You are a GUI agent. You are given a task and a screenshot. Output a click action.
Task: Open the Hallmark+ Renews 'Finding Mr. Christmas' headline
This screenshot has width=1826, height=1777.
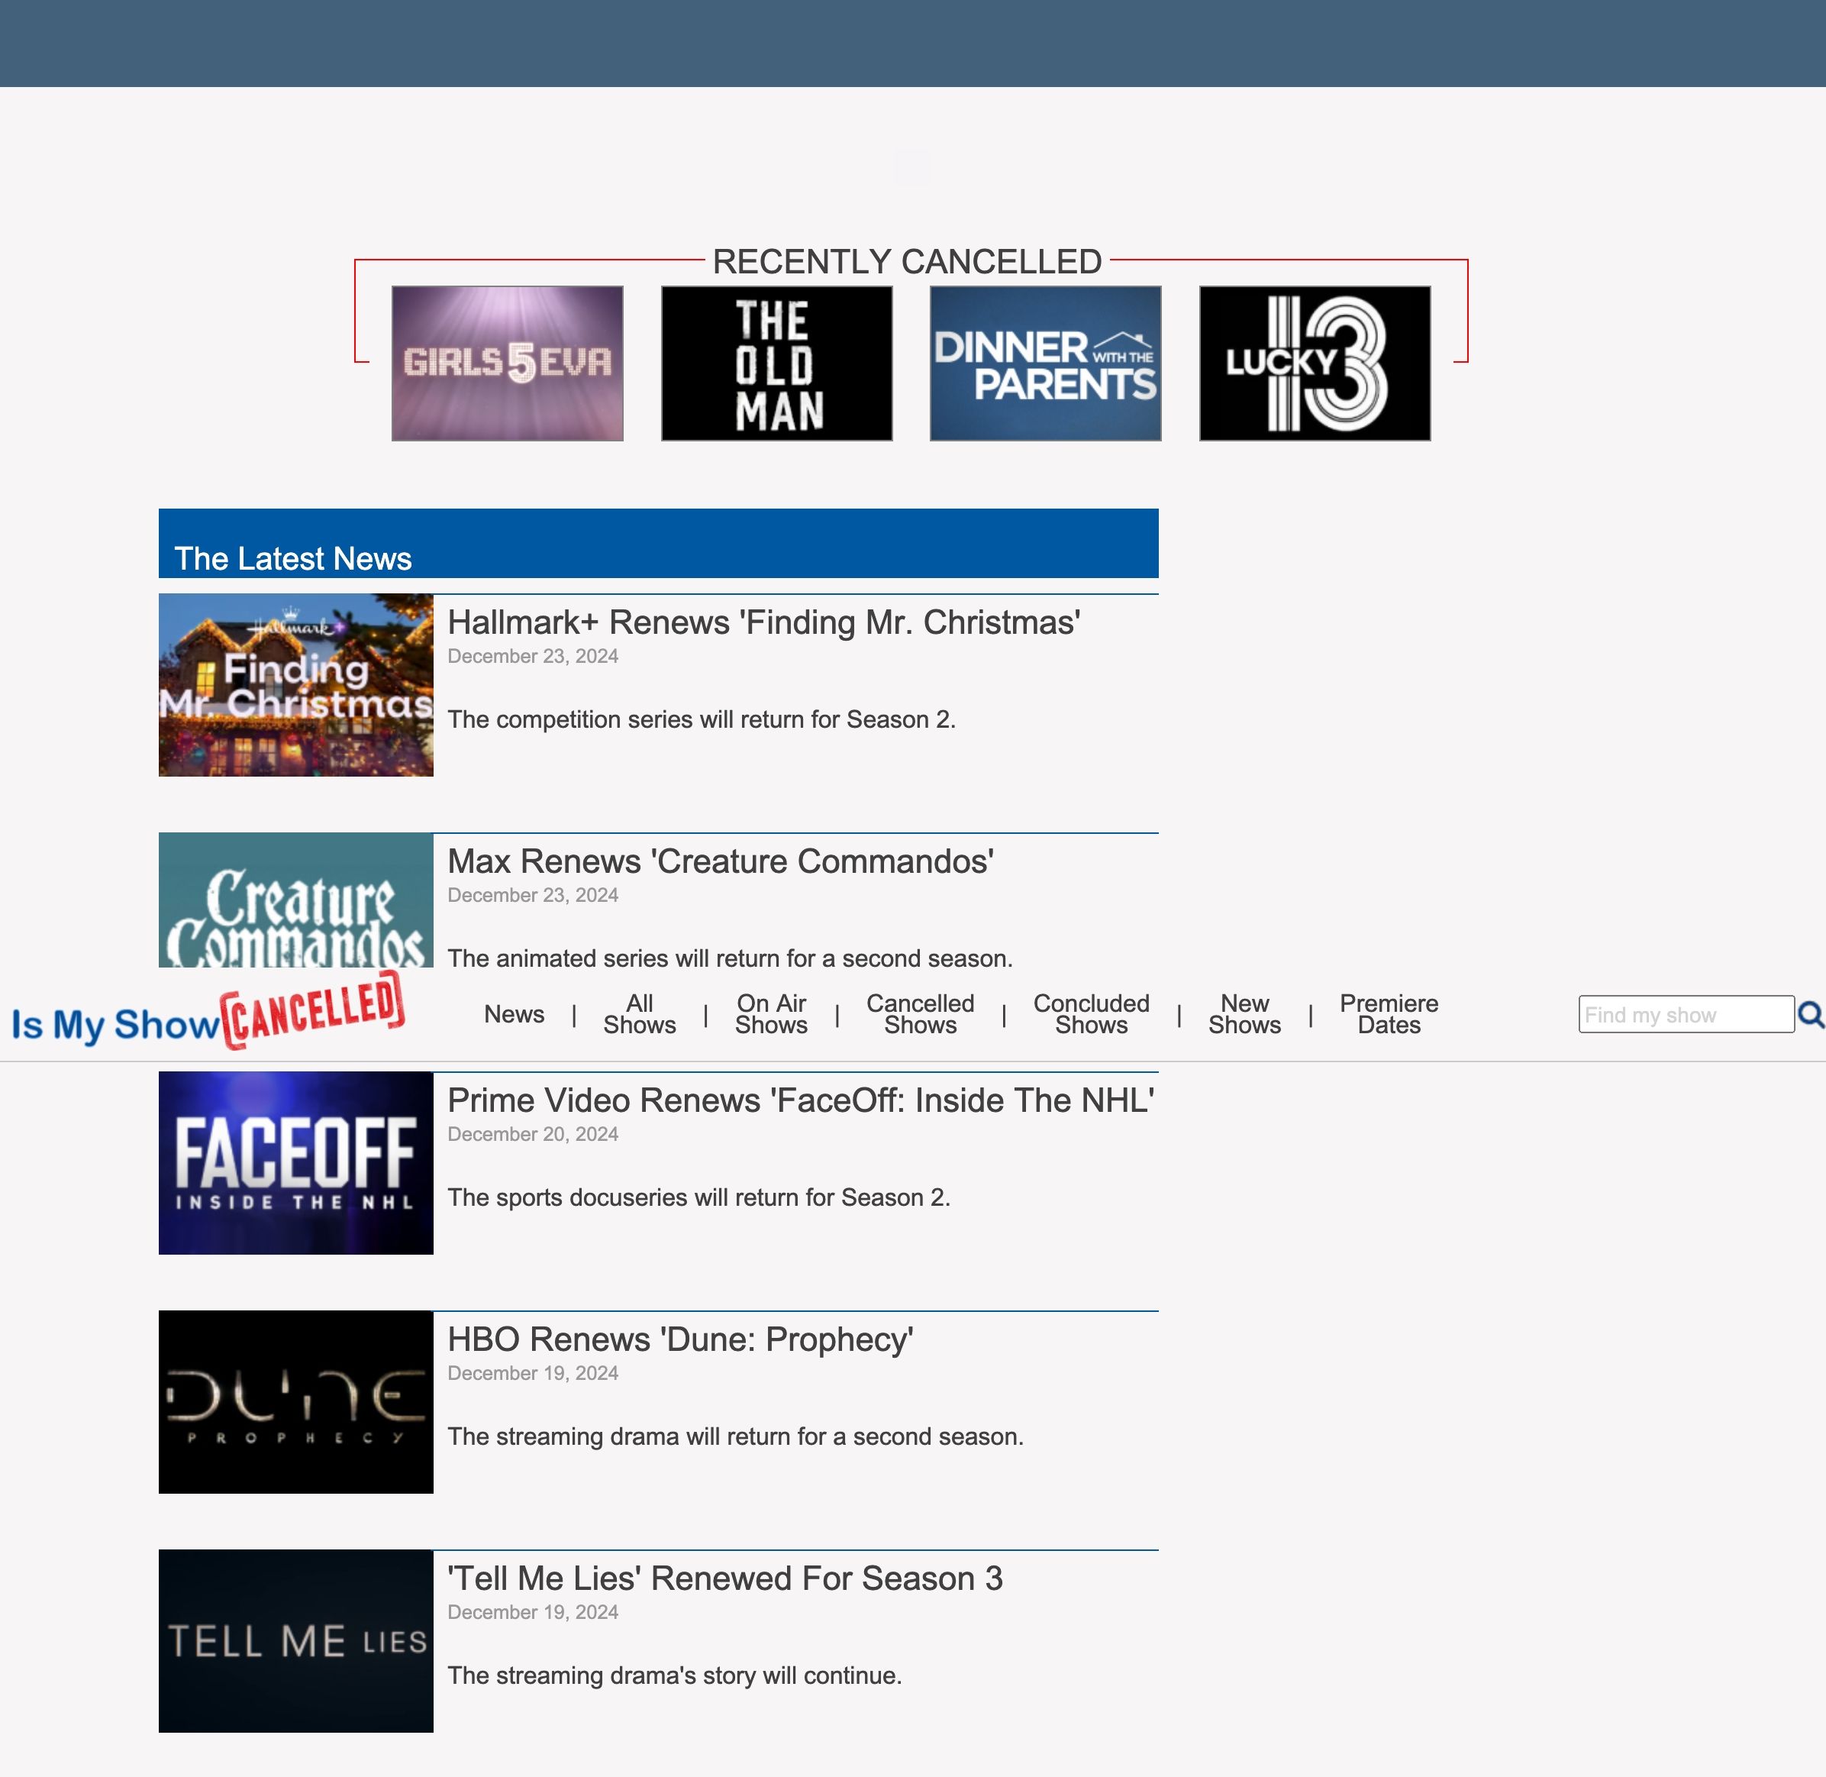click(x=763, y=622)
